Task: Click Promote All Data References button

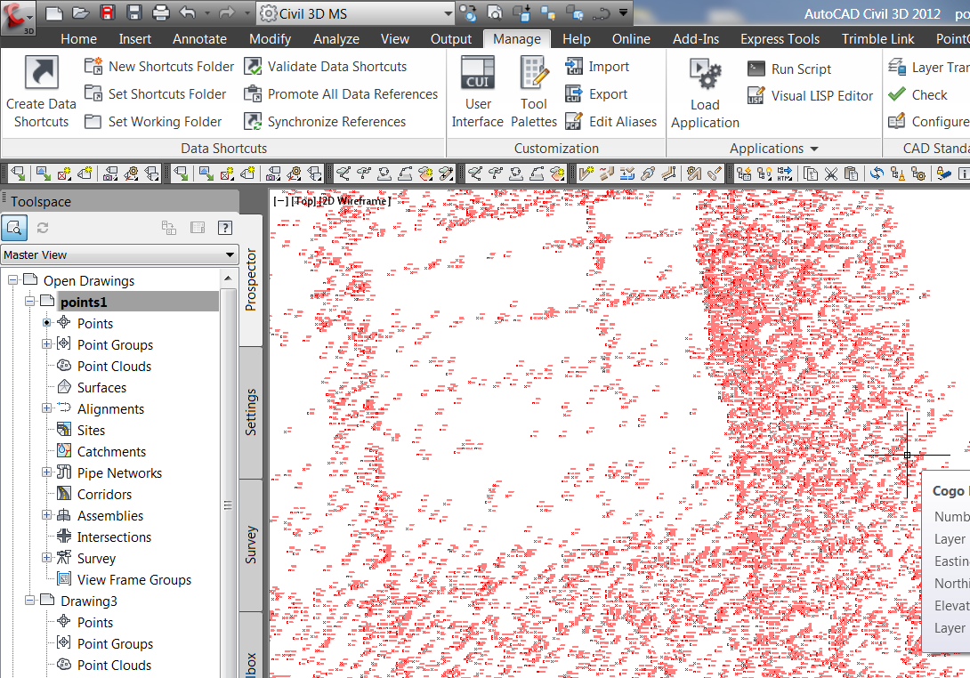Action: tap(341, 94)
